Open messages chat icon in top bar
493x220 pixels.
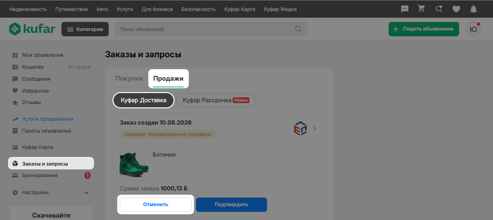pyautogui.click(x=405, y=9)
